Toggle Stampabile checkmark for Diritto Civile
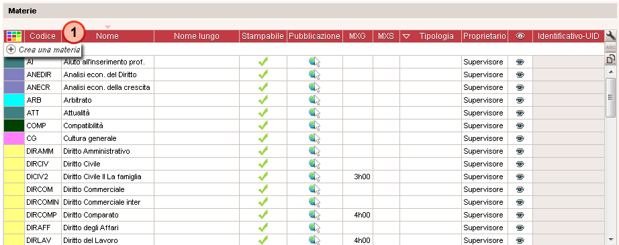This screenshot has height=245, width=619. tap(263, 164)
